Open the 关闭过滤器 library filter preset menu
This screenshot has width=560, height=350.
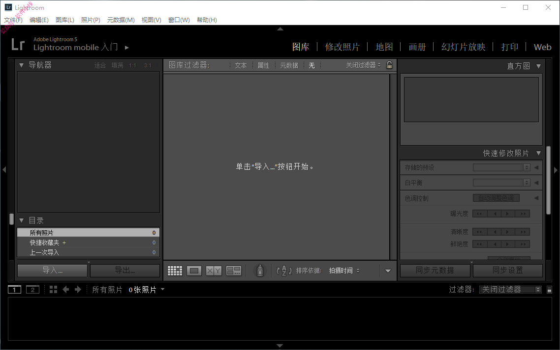tap(363, 65)
